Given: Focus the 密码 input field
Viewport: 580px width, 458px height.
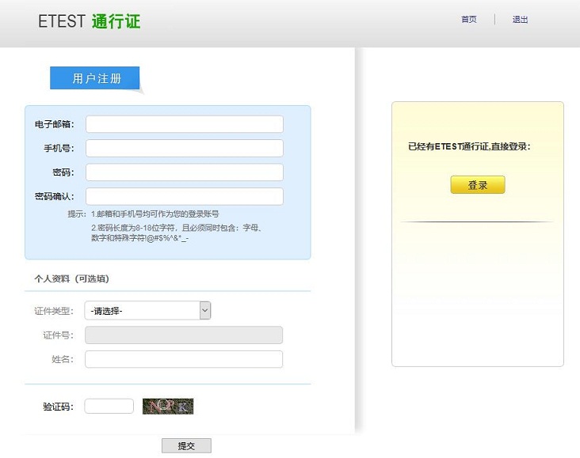Looking at the screenshot, I should coord(184,172).
